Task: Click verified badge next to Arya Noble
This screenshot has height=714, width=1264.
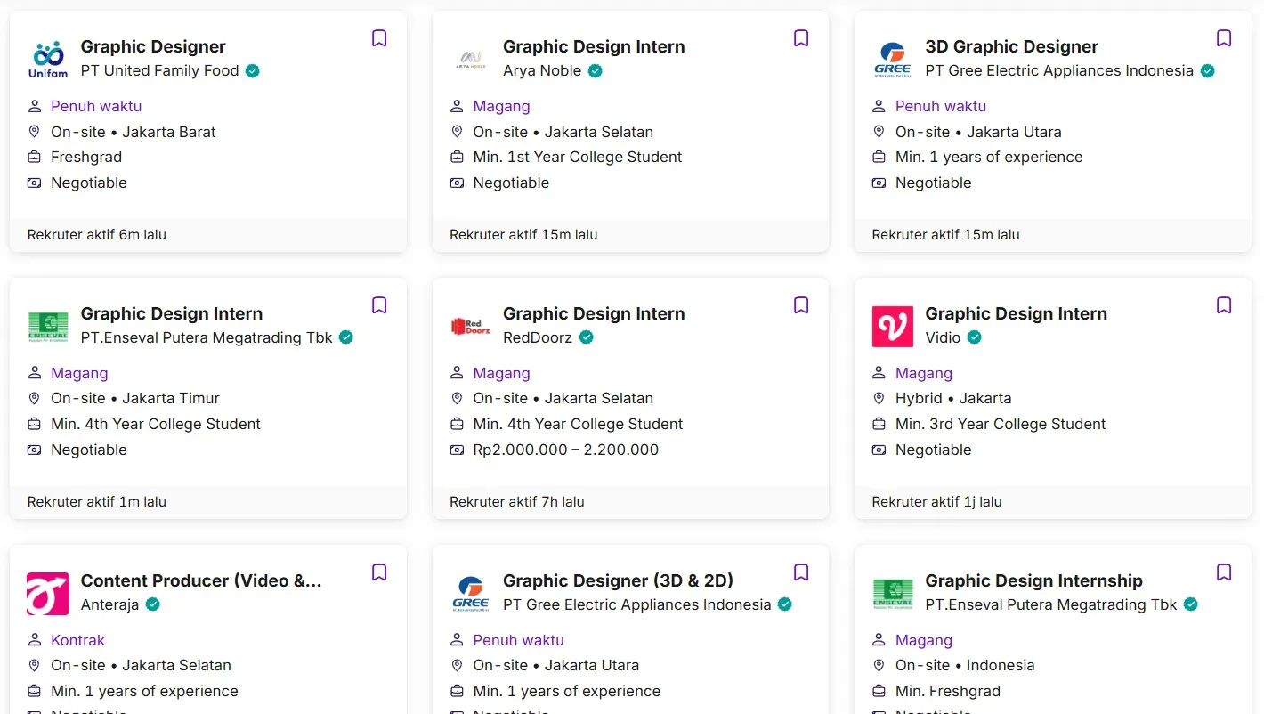Action: pyautogui.click(x=596, y=70)
